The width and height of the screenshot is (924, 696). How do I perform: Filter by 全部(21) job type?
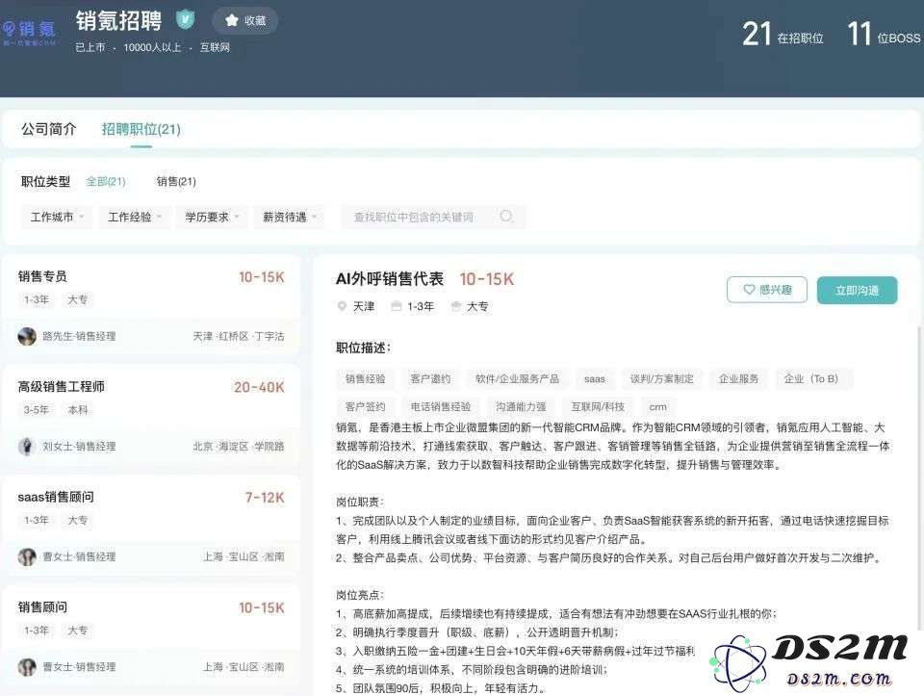(106, 182)
